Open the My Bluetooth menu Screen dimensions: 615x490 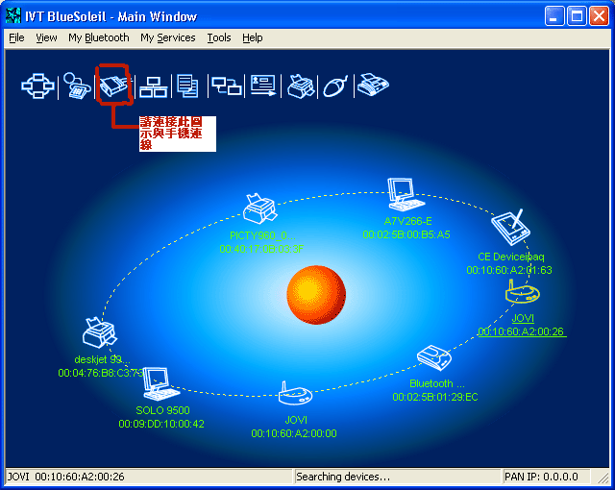[98, 37]
